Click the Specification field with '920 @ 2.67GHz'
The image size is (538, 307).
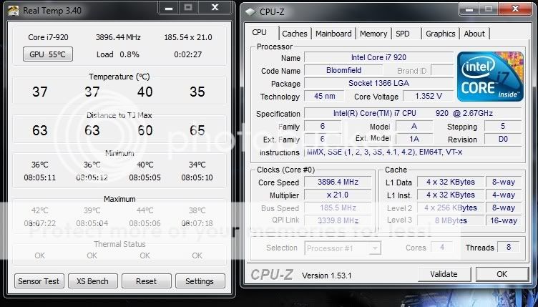(413, 113)
